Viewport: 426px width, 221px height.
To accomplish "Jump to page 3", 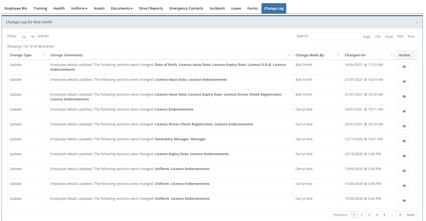I will [x=369, y=215].
